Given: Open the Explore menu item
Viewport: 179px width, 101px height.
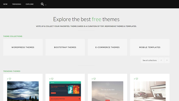Looking at the screenshot, I should click(30, 4).
